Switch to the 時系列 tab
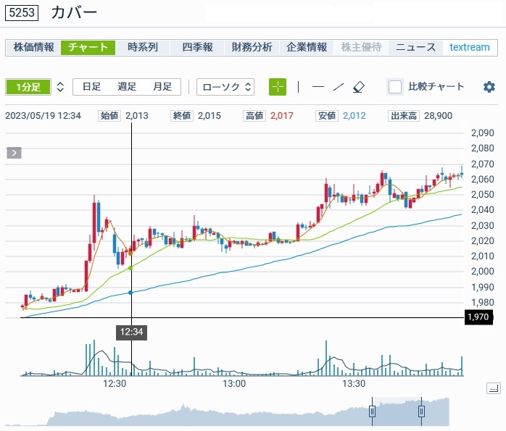The height and width of the screenshot is (431, 506). point(142,48)
